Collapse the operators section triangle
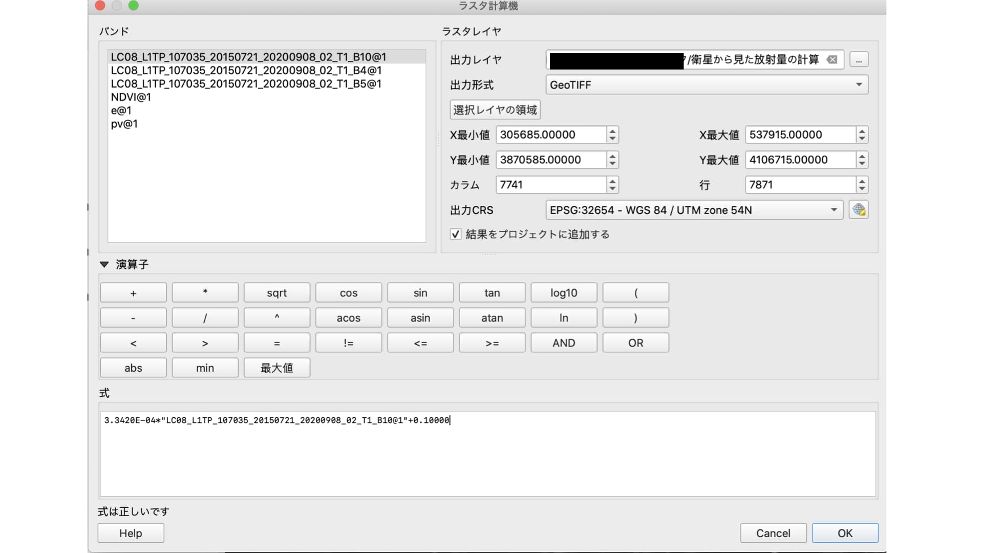Screen dimensions: 983x553 [x=104, y=265]
